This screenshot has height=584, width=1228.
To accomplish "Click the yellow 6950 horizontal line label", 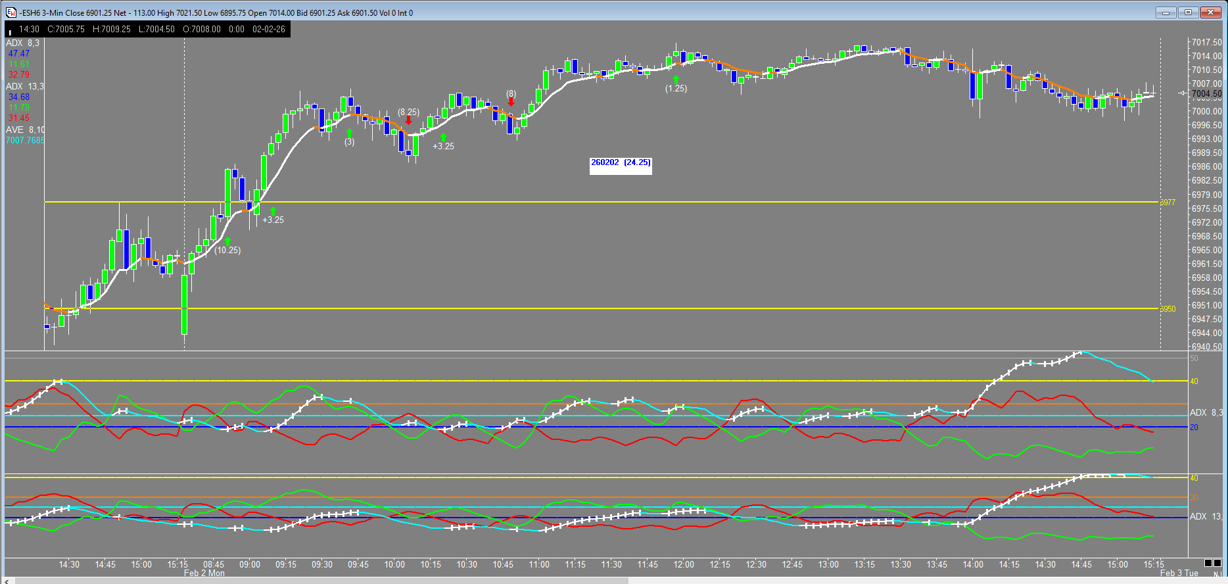I will click(x=1168, y=308).
